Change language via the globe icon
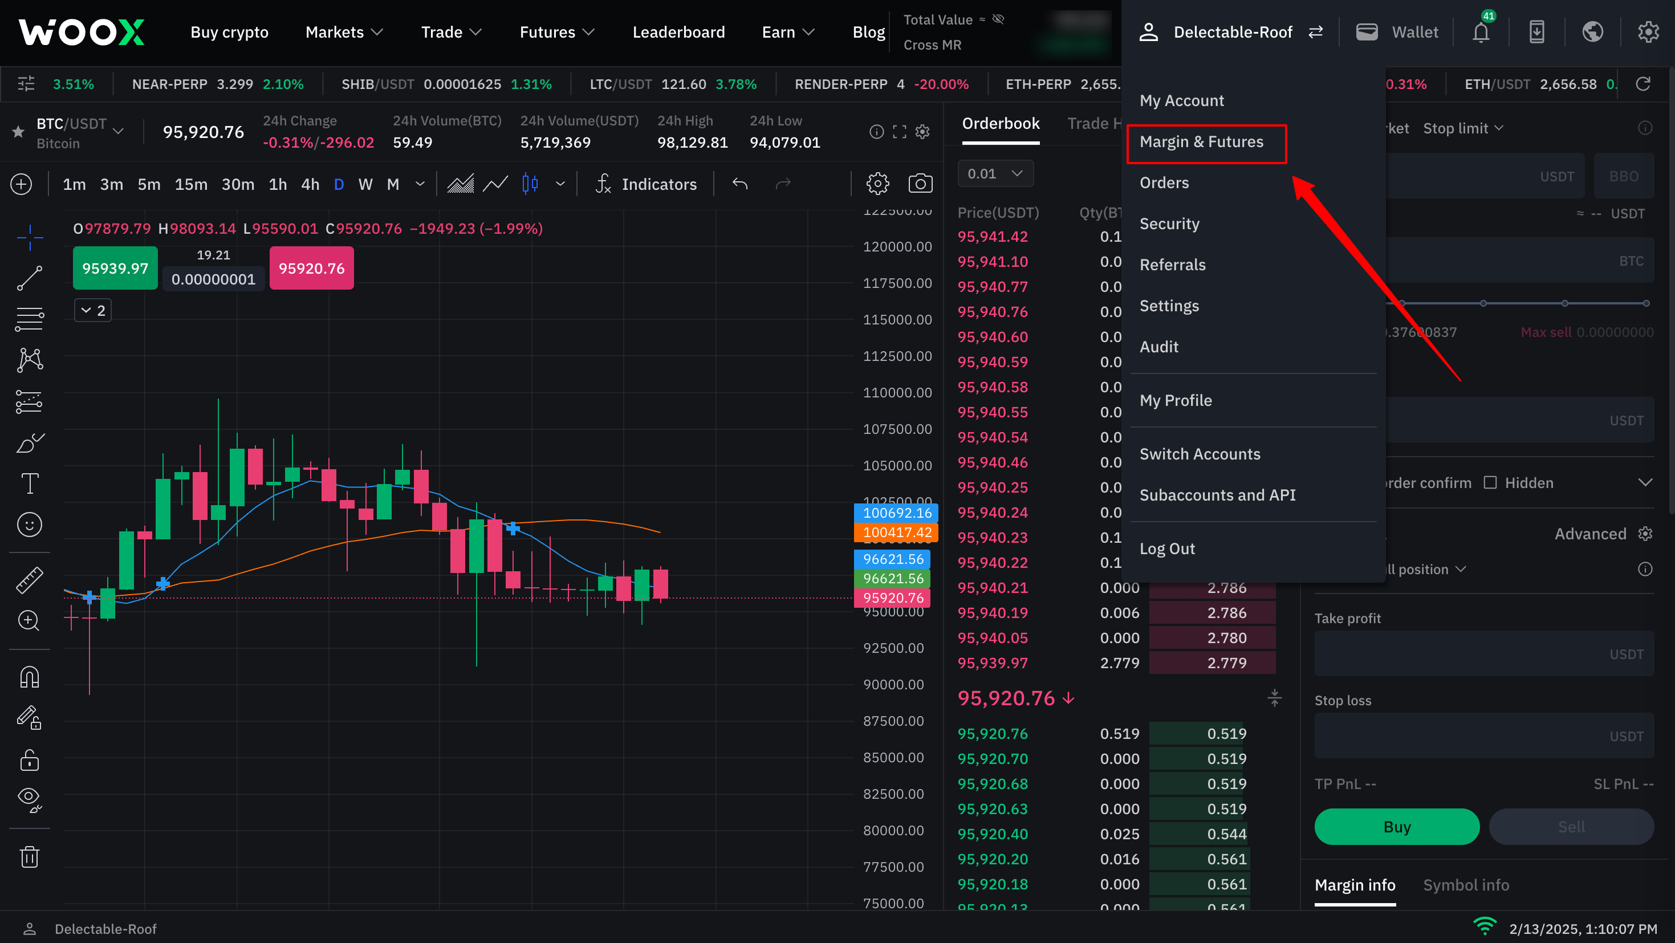 [x=1592, y=31]
